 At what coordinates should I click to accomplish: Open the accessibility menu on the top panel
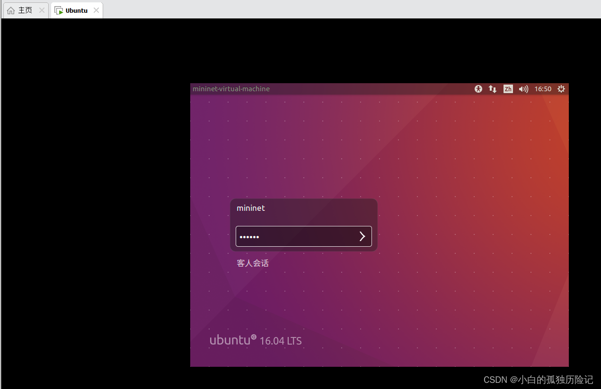pyautogui.click(x=478, y=89)
